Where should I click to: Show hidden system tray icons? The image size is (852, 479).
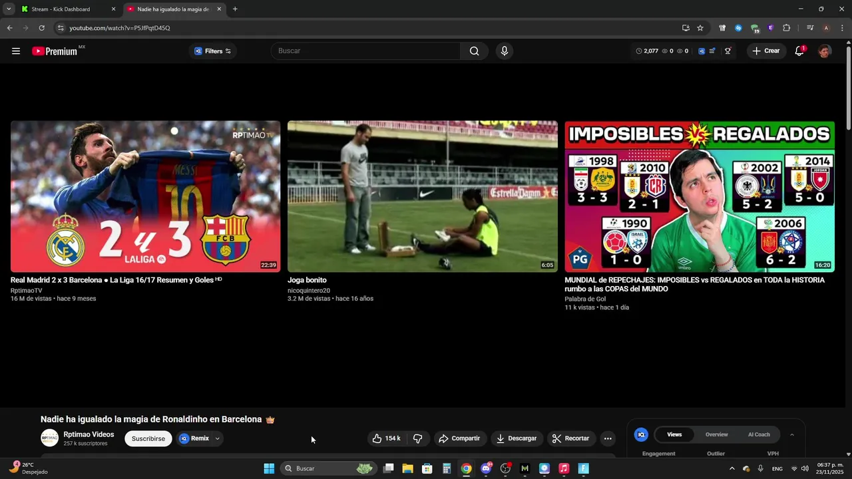click(x=732, y=468)
